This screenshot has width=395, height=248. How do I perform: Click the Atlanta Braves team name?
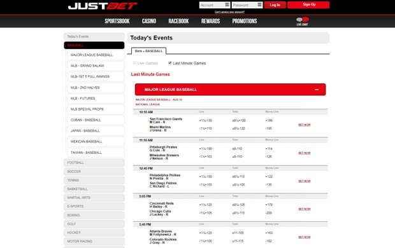tap(161, 231)
